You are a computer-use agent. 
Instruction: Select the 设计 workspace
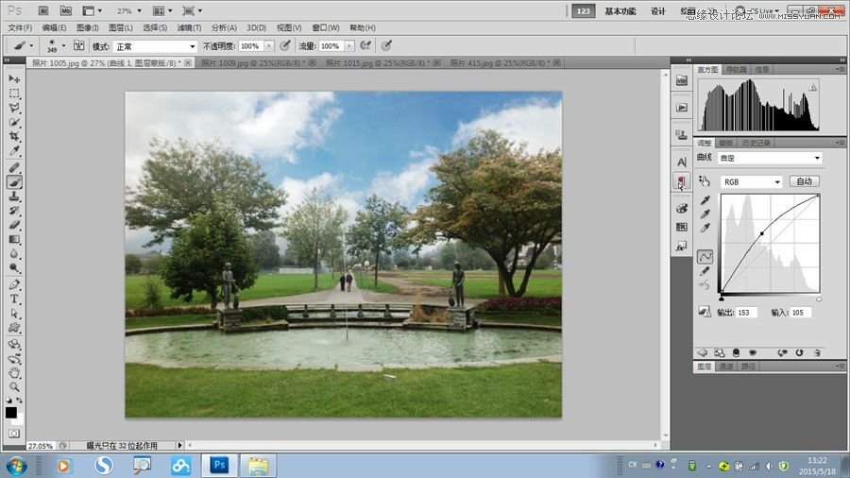click(x=658, y=11)
